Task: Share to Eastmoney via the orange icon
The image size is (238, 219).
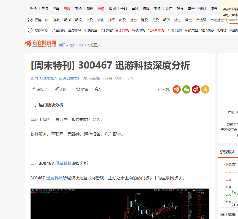Action: 177,89
